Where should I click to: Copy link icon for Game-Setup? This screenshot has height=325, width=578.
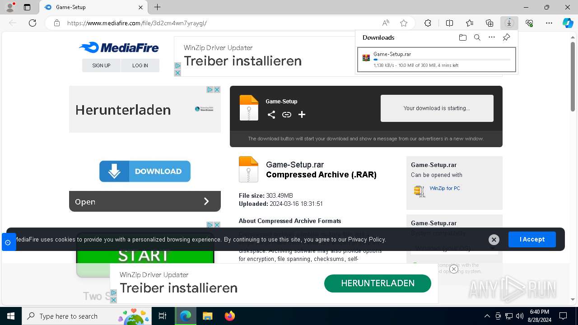point(287,115)
